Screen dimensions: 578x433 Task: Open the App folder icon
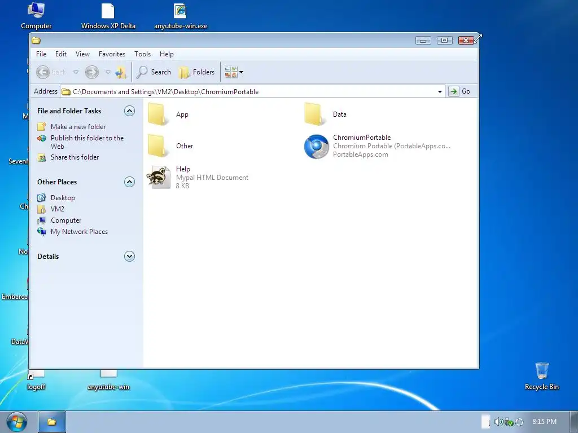157,114
